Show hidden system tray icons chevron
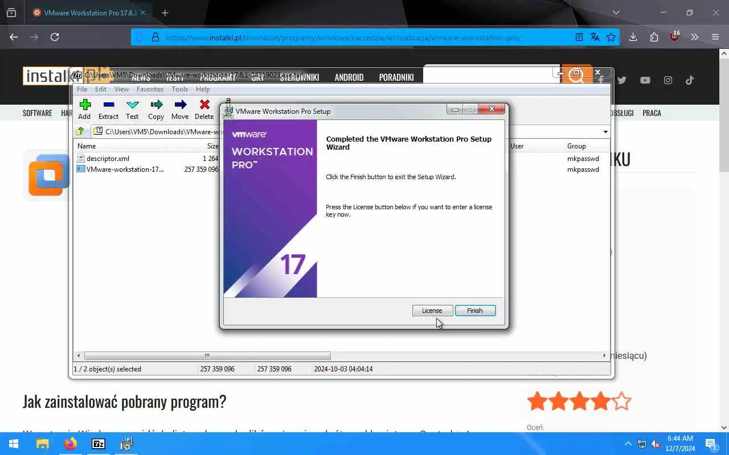 tap(628, 444)
